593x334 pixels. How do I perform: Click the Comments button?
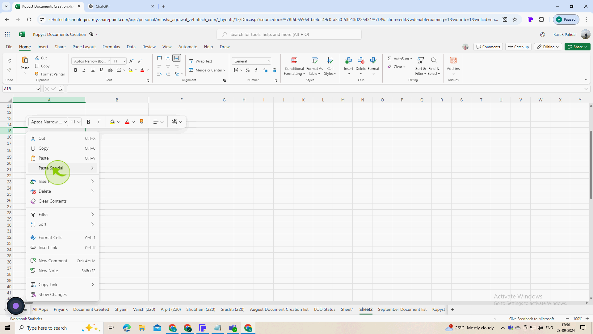click(x=488, y=47)
